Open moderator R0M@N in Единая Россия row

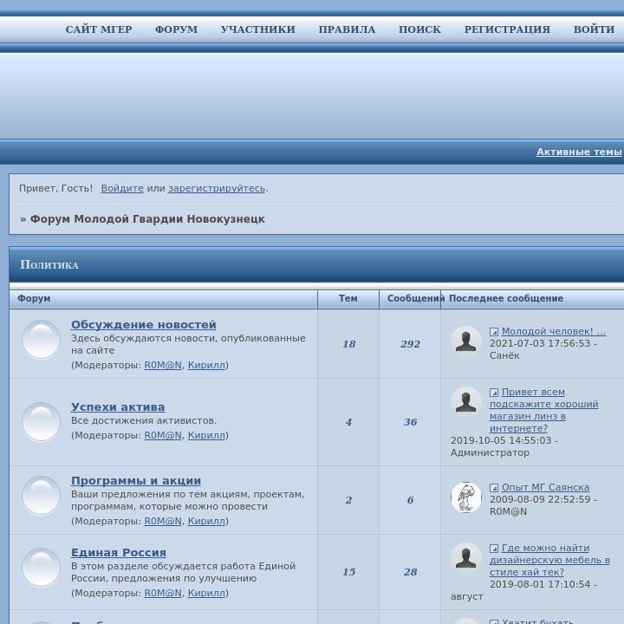[163, 593]
